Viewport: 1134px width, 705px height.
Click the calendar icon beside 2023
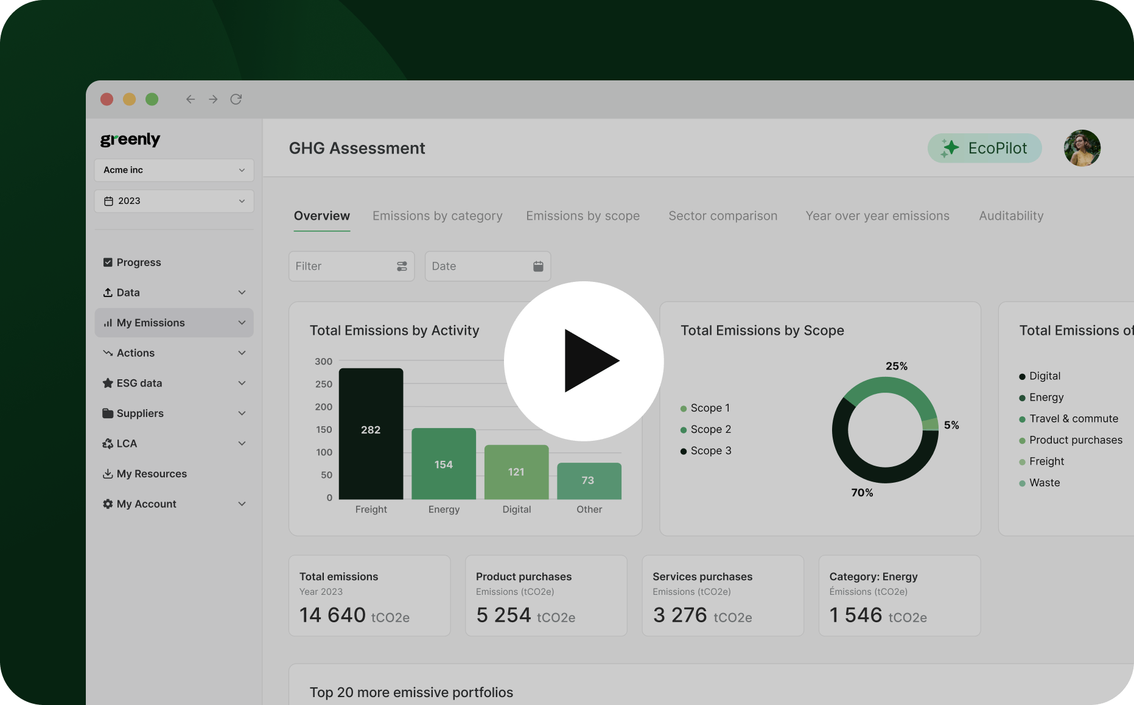pyautogui.click(x=108, y=201)
